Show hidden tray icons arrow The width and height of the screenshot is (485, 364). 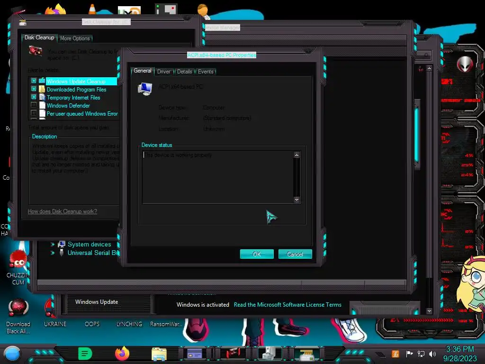pyautogui.click(x=381, y=354)
